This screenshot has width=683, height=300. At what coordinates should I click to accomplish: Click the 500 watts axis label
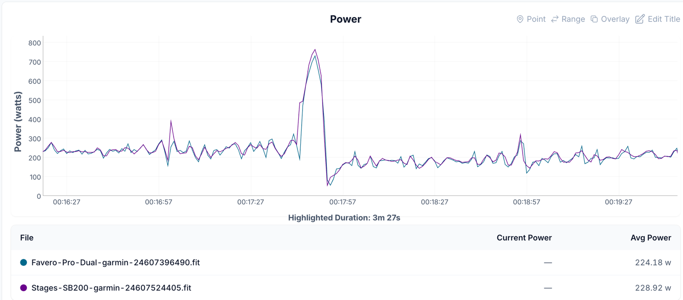click(35, 100)
